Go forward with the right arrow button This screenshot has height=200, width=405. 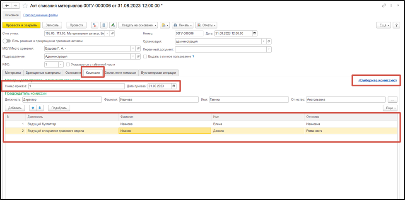pos(15,6)
